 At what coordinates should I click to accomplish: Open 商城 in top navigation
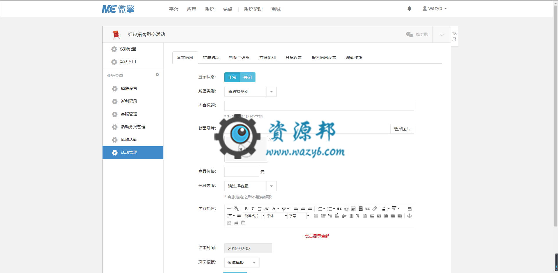point(276,9)
